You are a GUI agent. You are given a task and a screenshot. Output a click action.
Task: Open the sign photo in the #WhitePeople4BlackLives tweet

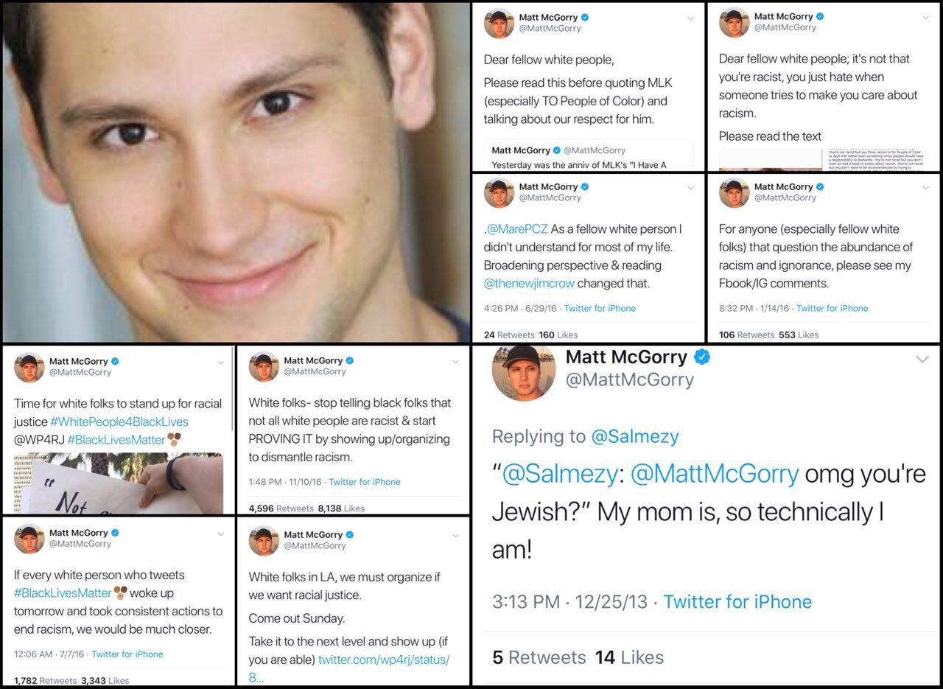[118, 483]
